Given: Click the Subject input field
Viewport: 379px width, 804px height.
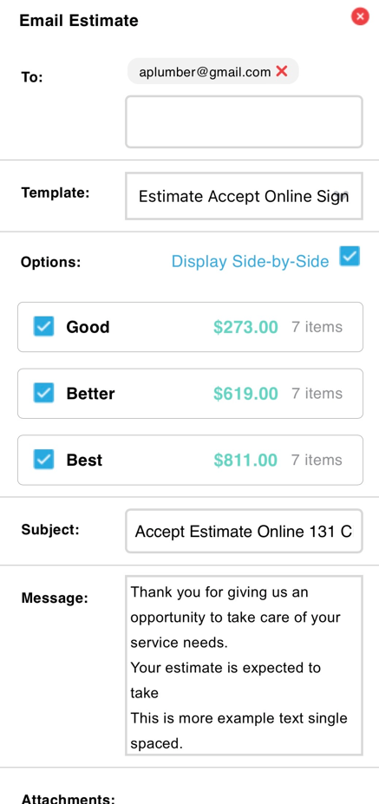Looking at the screenshot, I should tap(244, 531).
